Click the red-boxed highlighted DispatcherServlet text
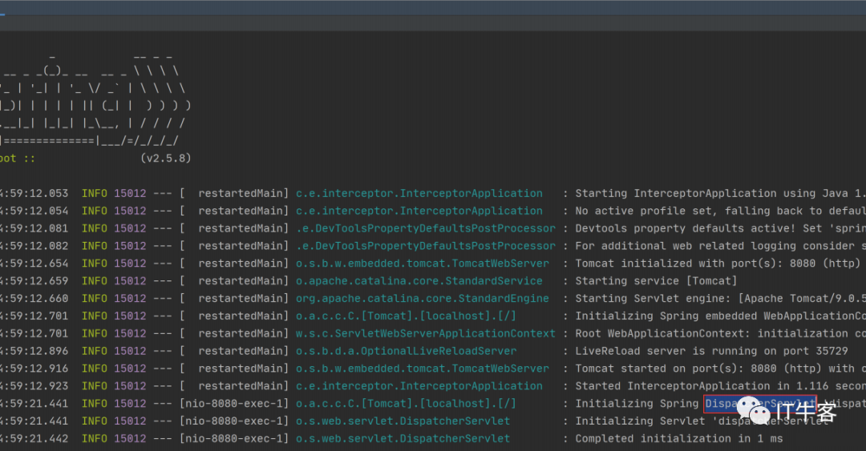This screenshot has width=866, height=451. (x=760, y=404)
